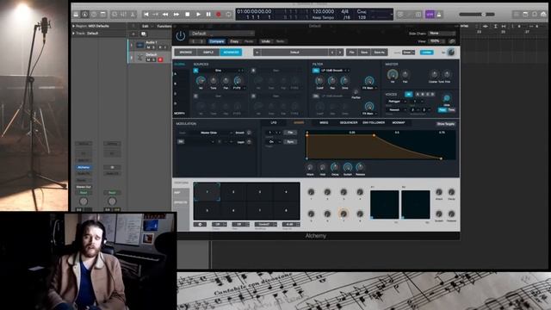Screen dimensions: 551x310
Task: Switch to the SEQUENCER modulation tab
Action: coord(349,122)
